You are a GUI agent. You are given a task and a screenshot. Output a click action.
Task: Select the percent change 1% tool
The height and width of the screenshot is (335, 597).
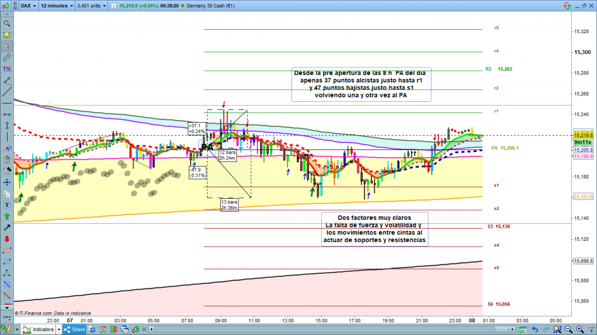tap(6, 69)
